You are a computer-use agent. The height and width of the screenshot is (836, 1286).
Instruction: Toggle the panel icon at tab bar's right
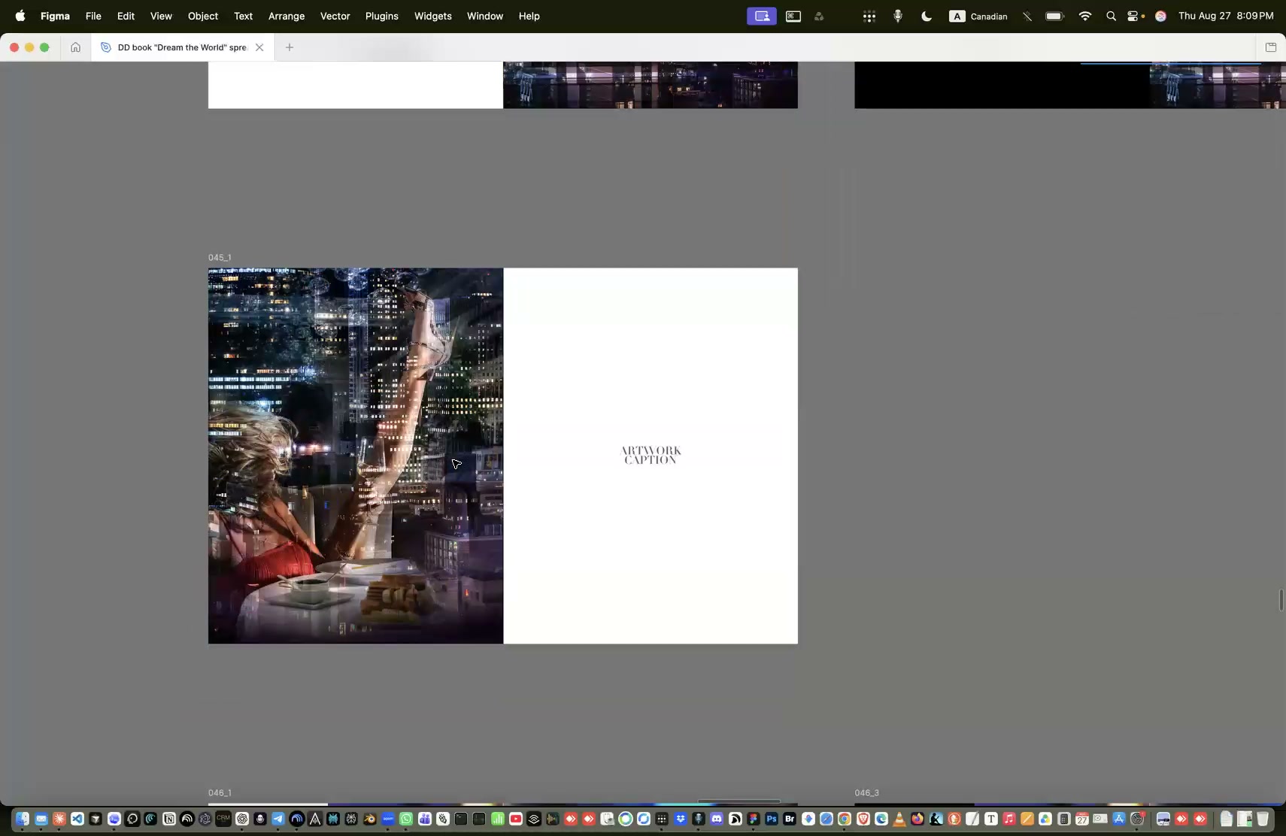1271,47
